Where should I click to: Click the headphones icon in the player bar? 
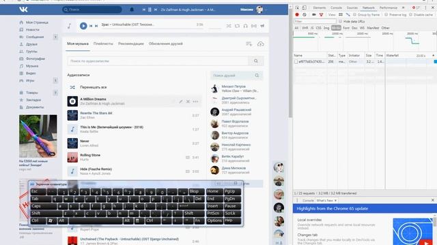[x=245, y=26]
